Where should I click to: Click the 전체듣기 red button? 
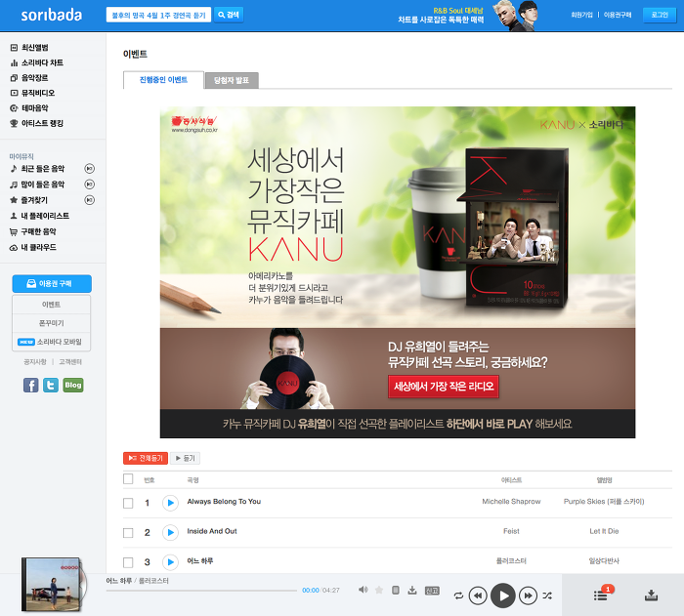(146, 458)
